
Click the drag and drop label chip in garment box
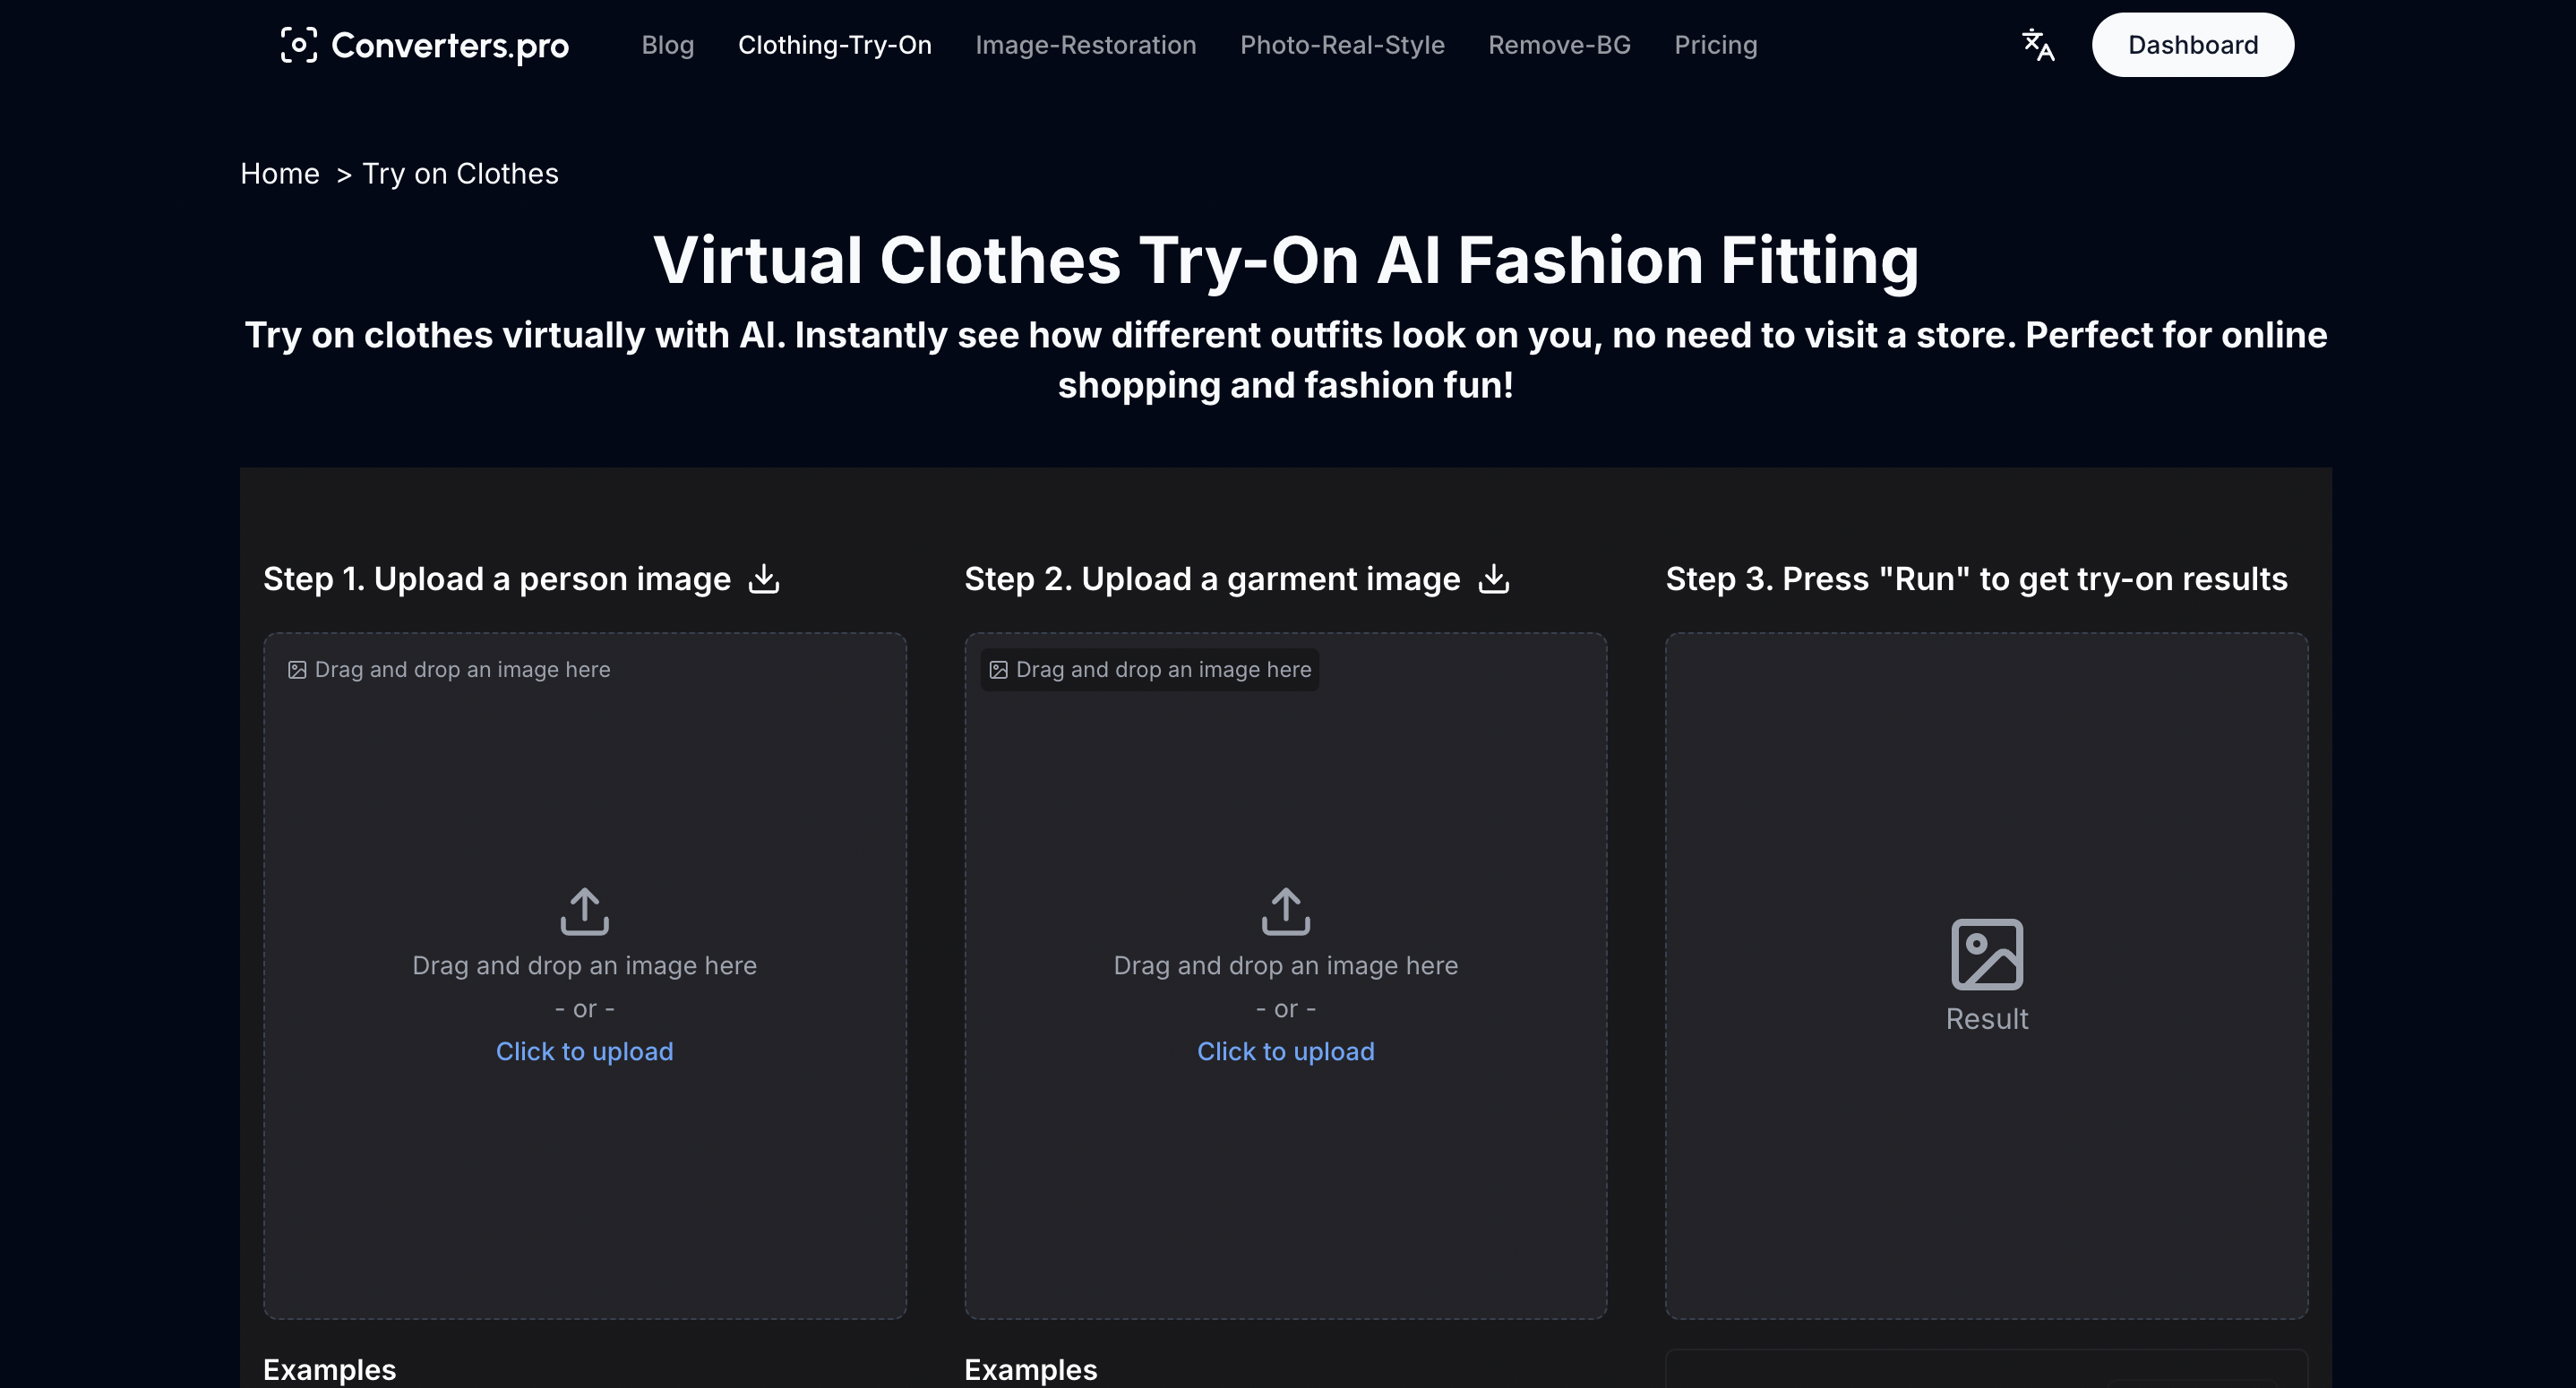click(x=1150, y=670)
